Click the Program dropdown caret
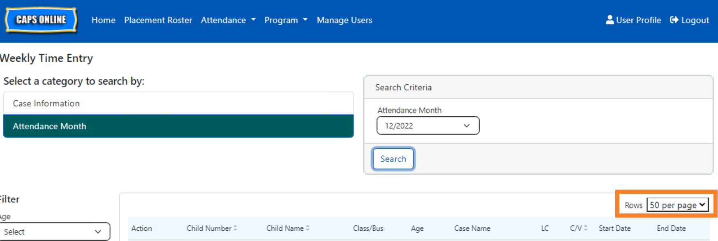 (305, 20)
